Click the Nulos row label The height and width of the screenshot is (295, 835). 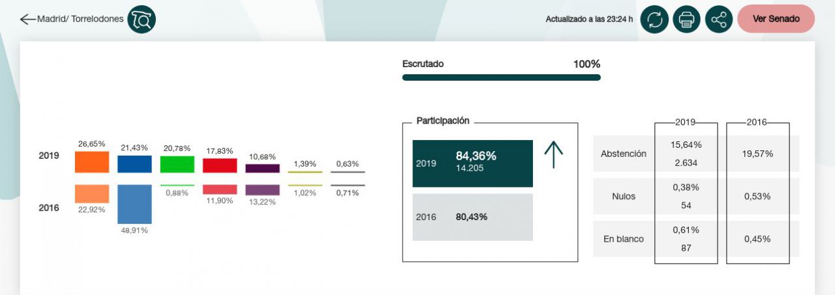[624, 196]
